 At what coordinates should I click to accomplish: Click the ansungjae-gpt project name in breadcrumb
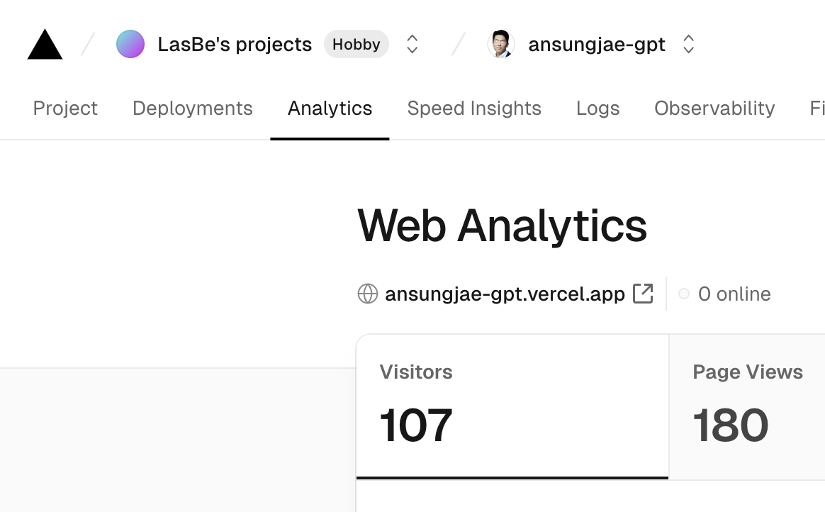[x=597, y=44]
